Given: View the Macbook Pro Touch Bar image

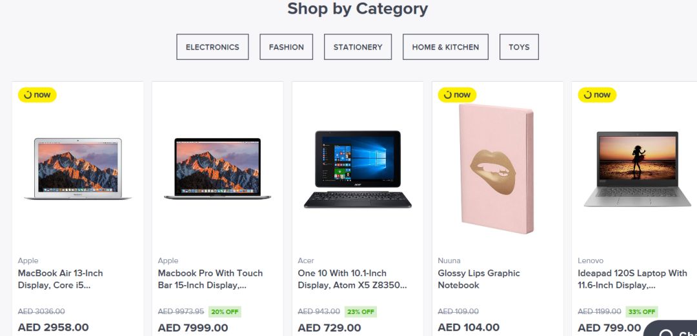Looking at the screenshot, I should pos(217,169).
